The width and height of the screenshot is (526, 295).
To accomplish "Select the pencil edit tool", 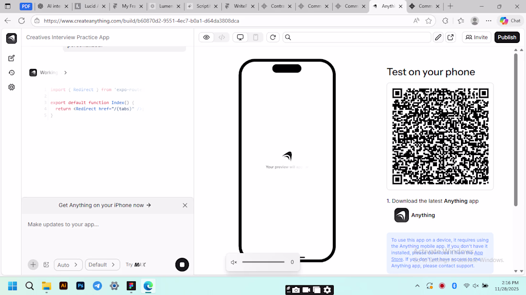I will [438, 37].
